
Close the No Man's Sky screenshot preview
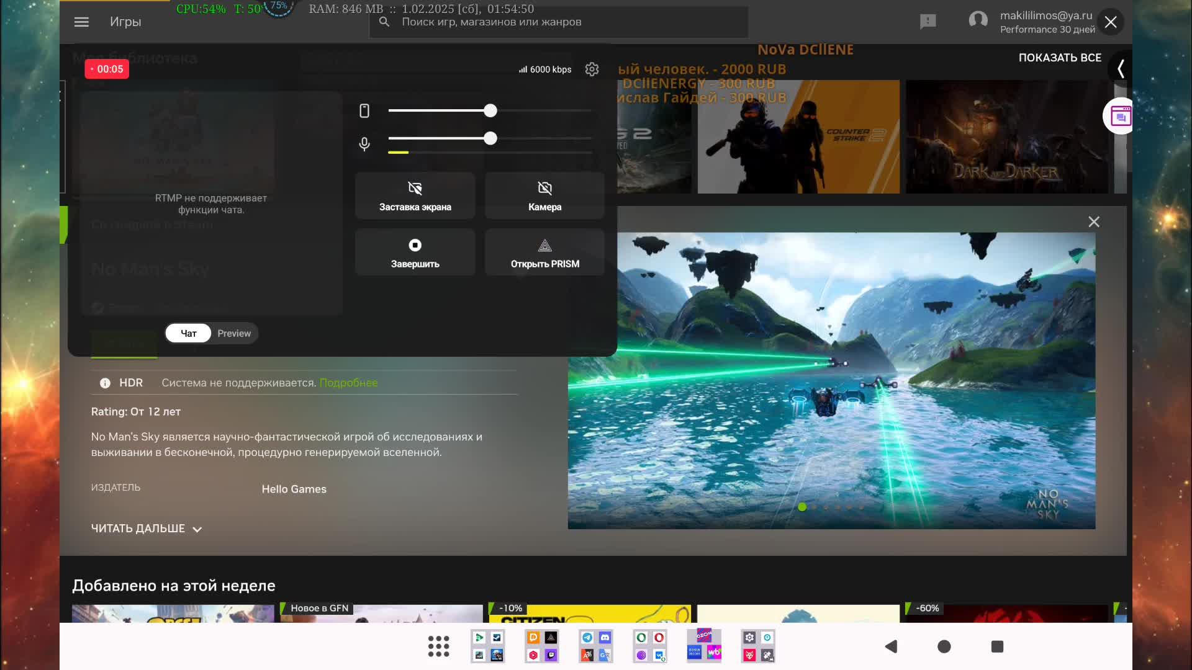pos(1094,222)
